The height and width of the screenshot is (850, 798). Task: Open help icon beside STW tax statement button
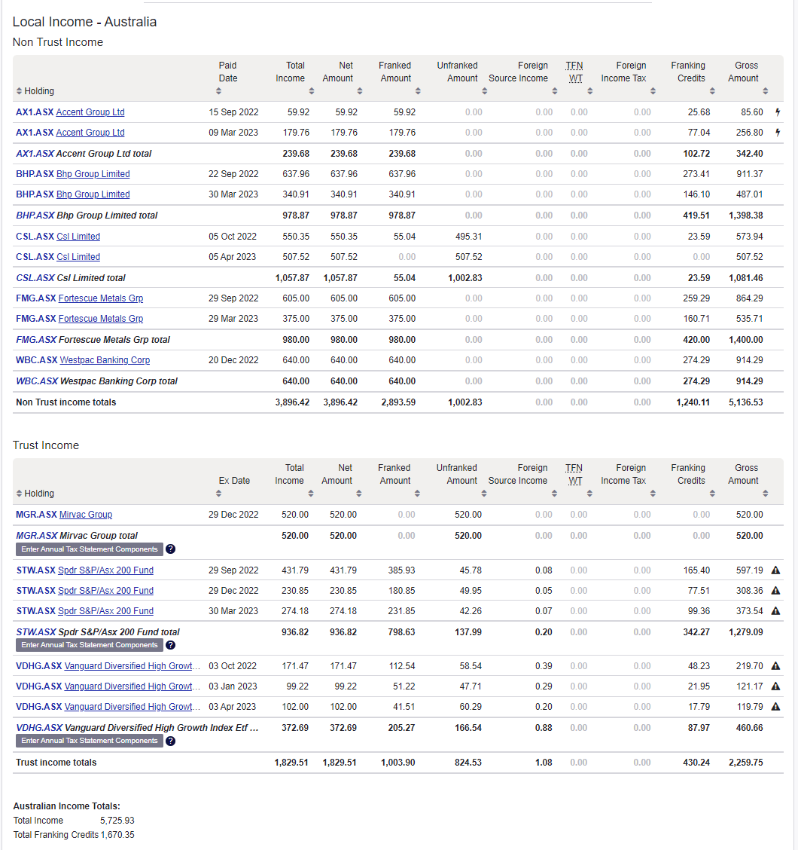pyautogui.click(x=171, y=645)
